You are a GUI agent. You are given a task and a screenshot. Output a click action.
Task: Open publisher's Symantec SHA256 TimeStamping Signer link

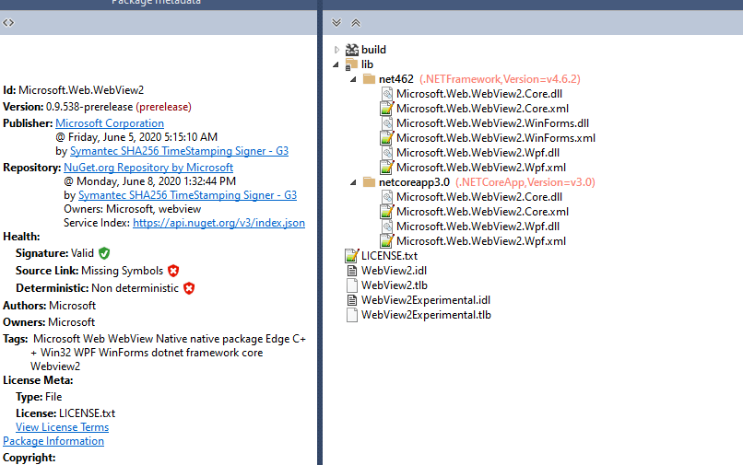tap(179, 151)
